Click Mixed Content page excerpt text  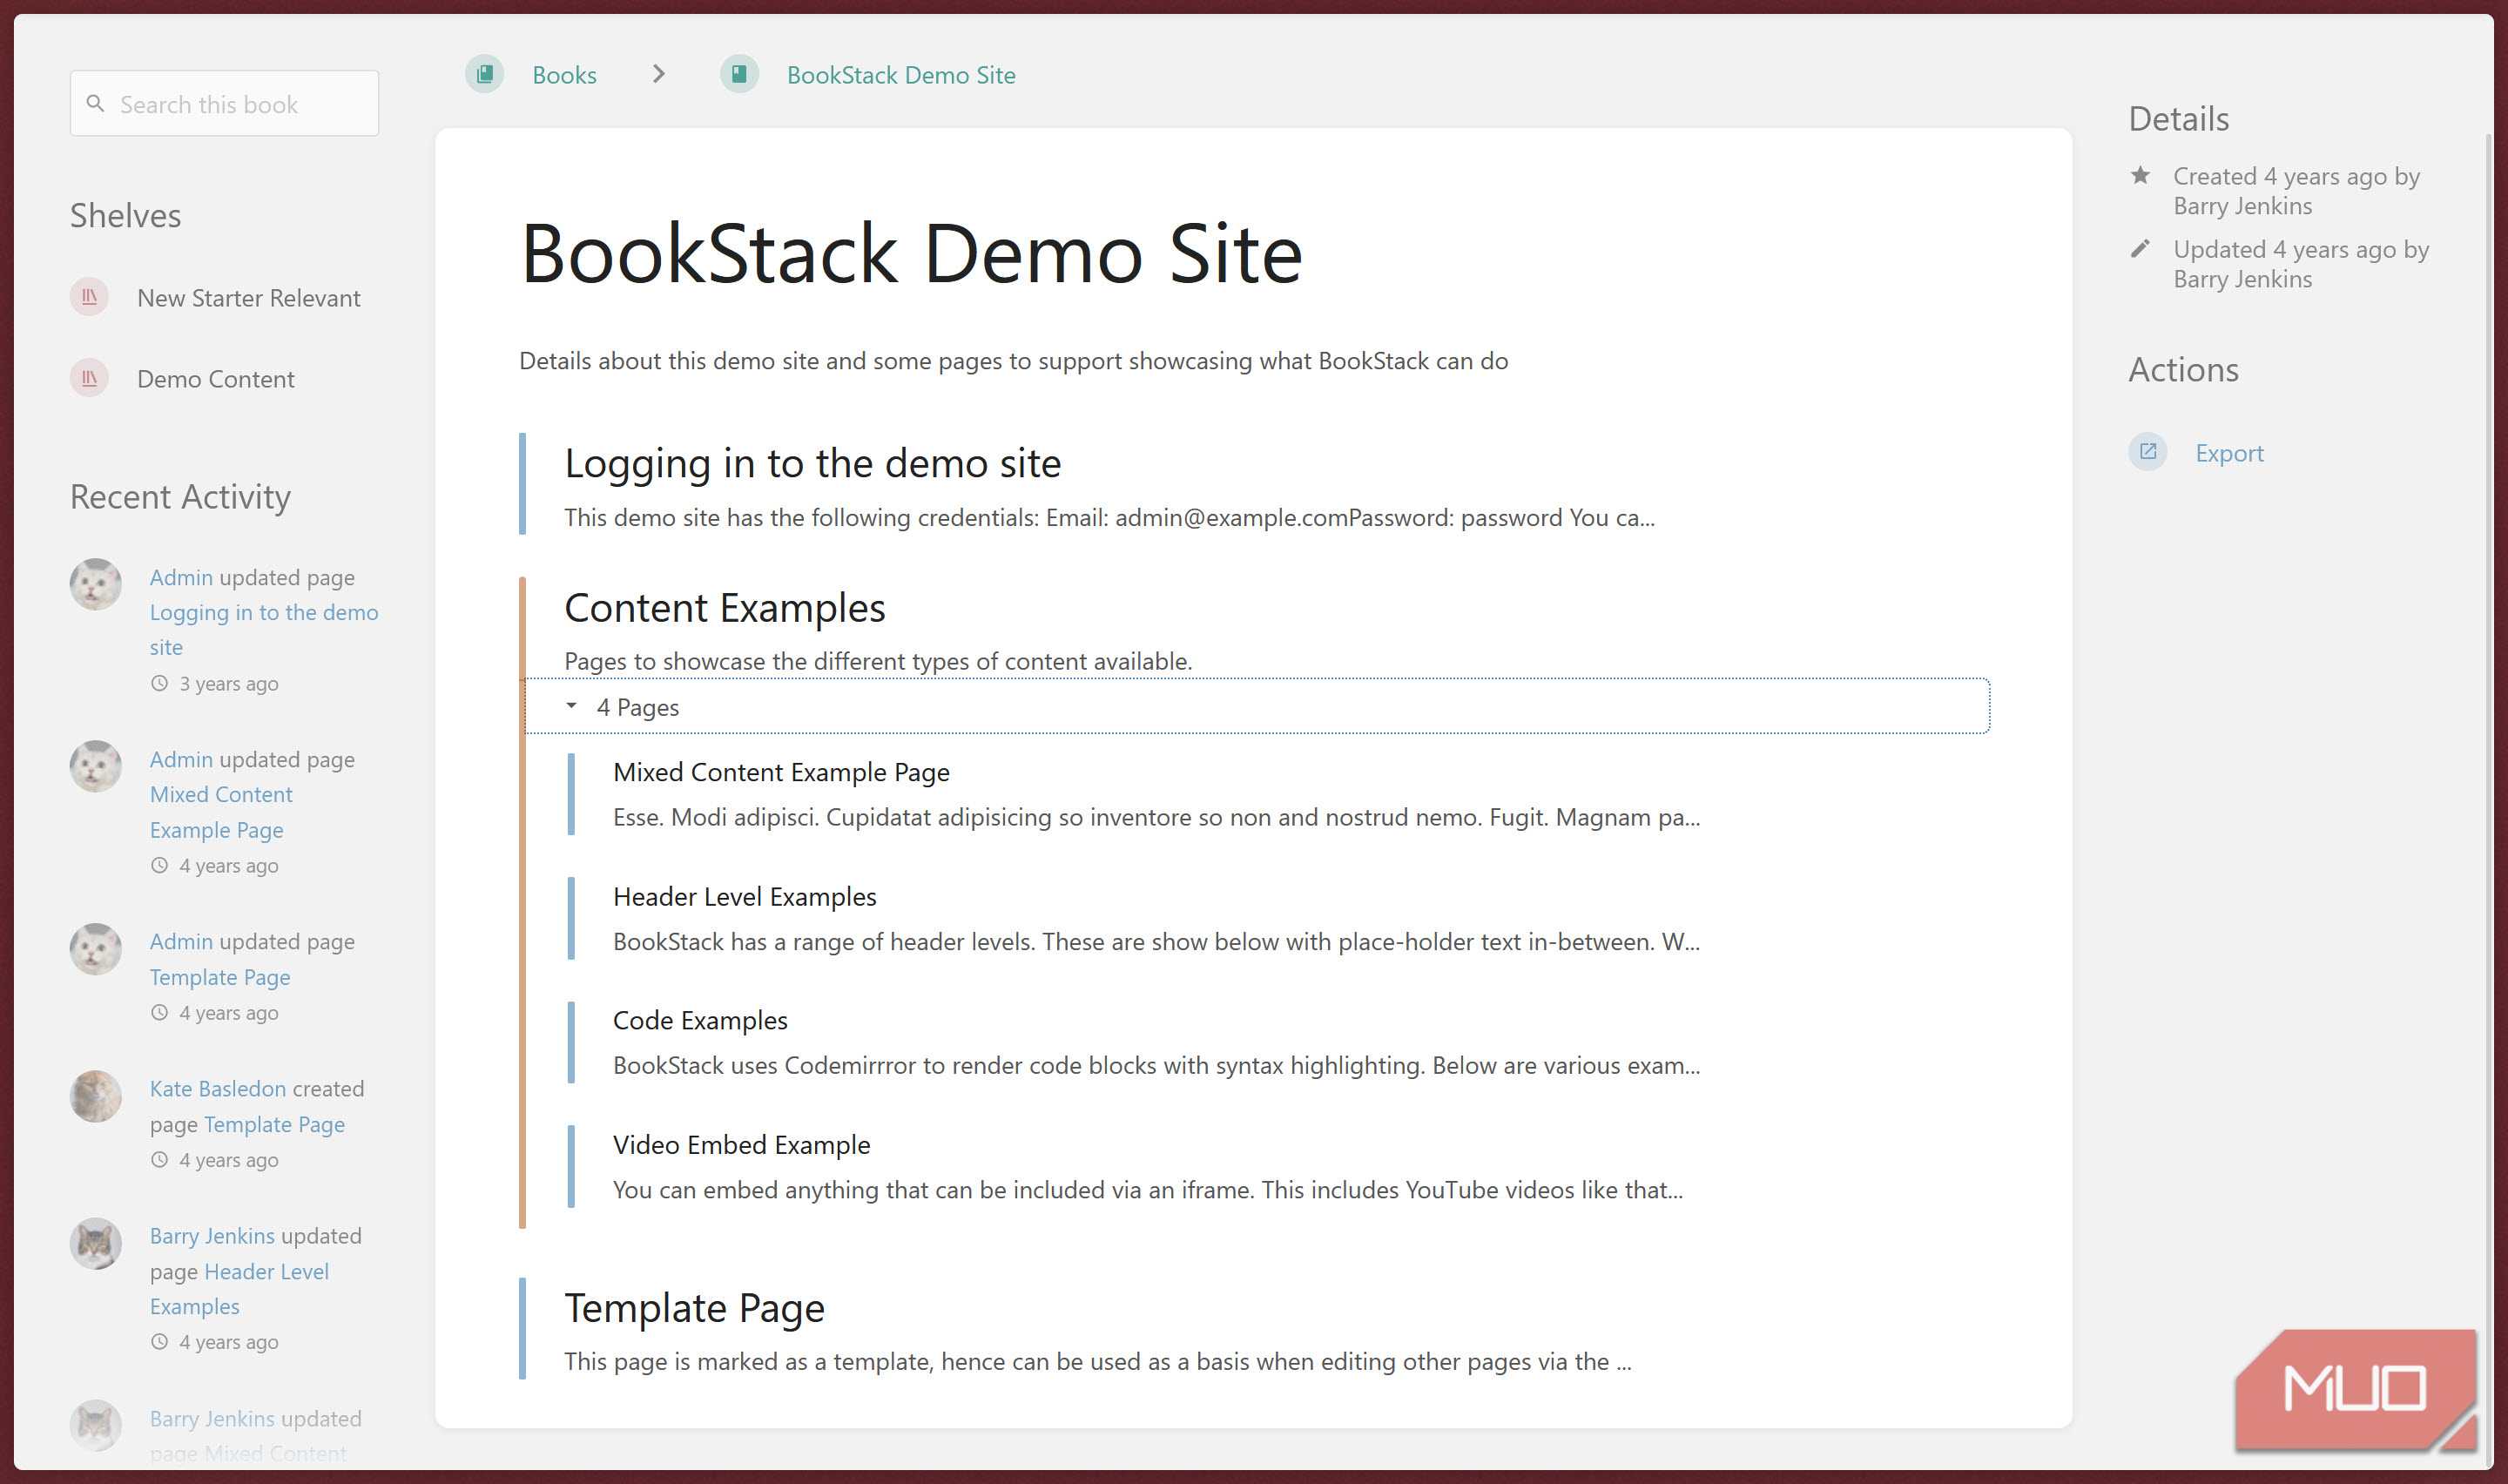tap(1156, 817)
